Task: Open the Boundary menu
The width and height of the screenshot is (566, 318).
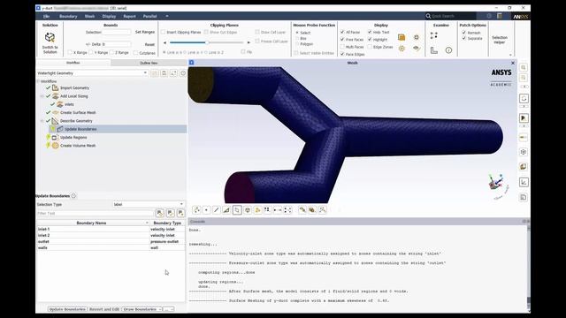Action: pos(68,16)
